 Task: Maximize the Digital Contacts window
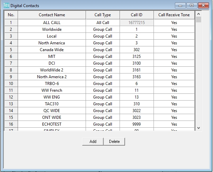(192, 5)
